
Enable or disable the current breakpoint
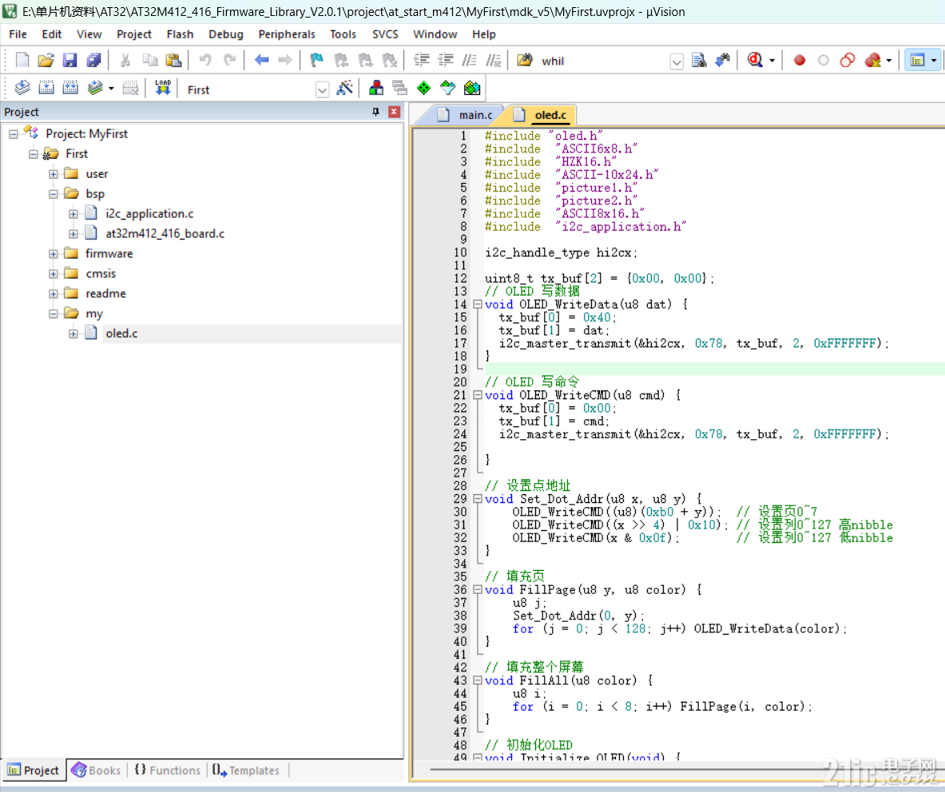[x=824, y=60]
